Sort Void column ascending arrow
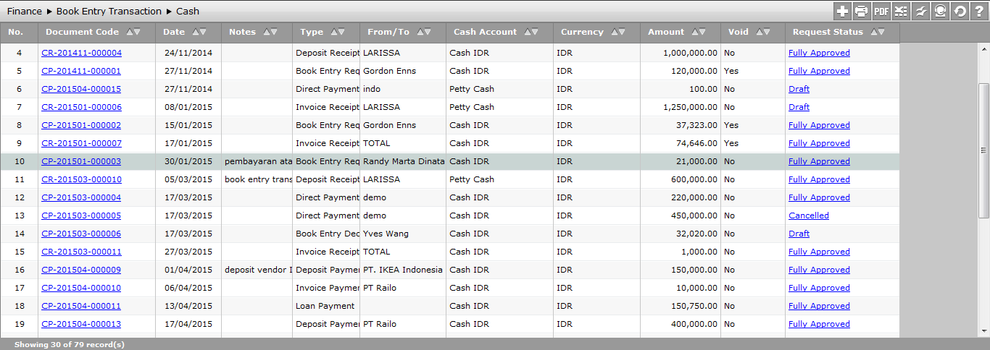990x350 pixels. 759,32
